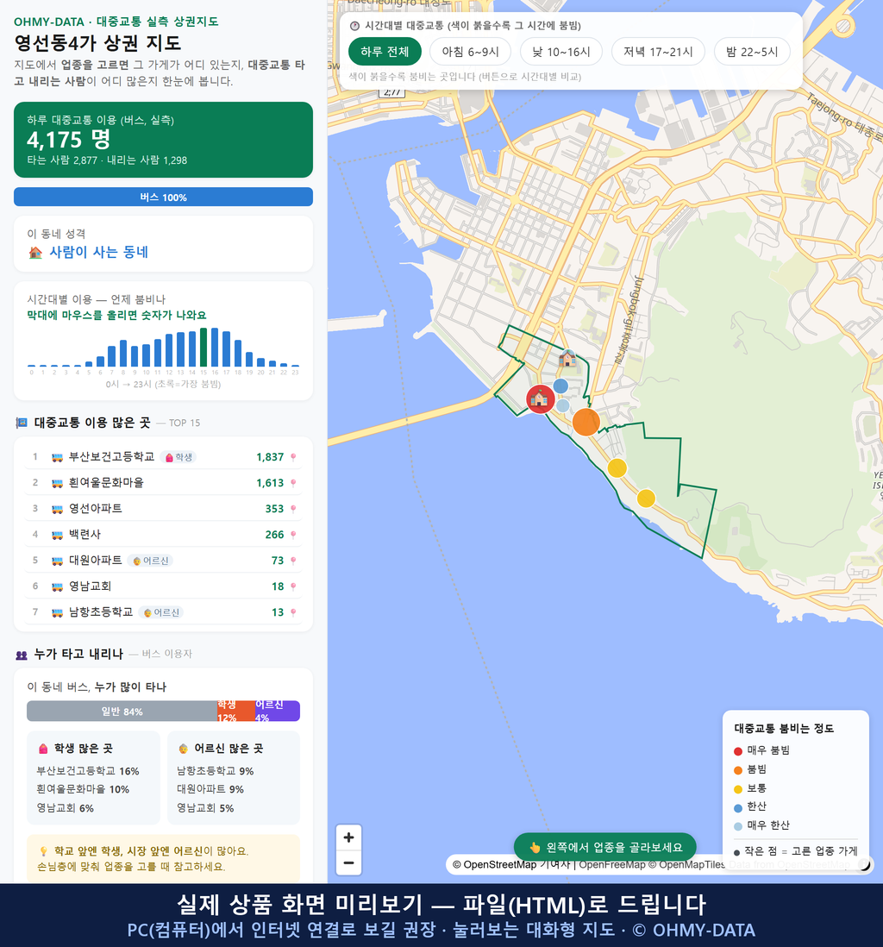Click location pin in 영선아파트 row
Image resolution: width=883 pixels, height=947 pixels.
tap(293, 509)
